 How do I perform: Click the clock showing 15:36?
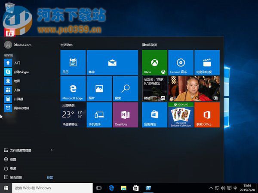coord(247,188)
